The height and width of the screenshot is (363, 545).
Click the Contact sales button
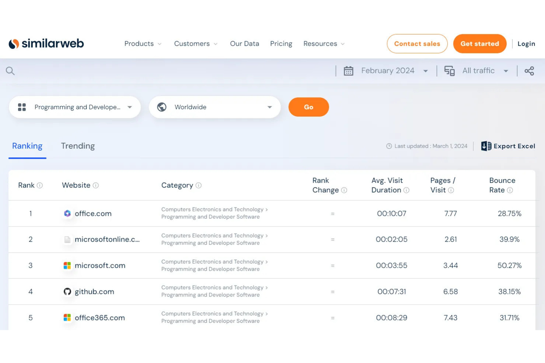click(417, 44)
